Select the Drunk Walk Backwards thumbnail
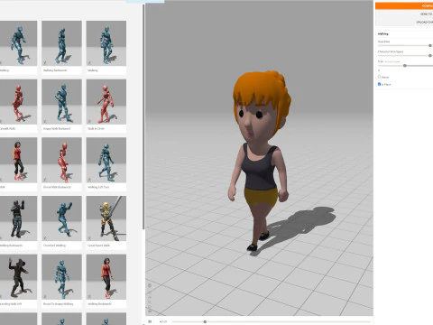The height and width of the screenshot is (325, 433). pos(61,160)
